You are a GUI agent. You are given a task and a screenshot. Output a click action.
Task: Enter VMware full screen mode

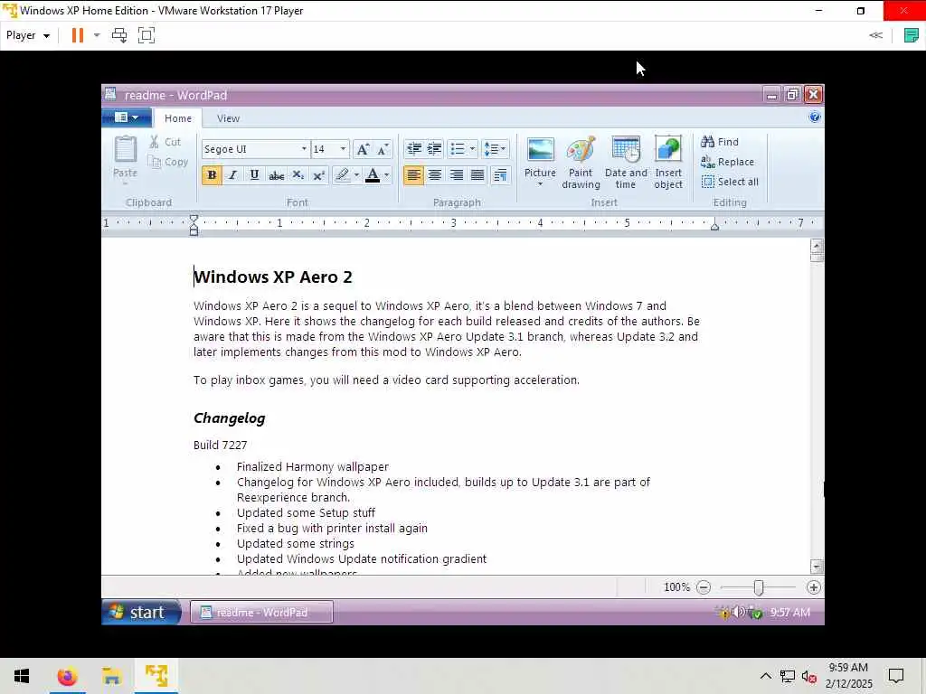point(146,35)
